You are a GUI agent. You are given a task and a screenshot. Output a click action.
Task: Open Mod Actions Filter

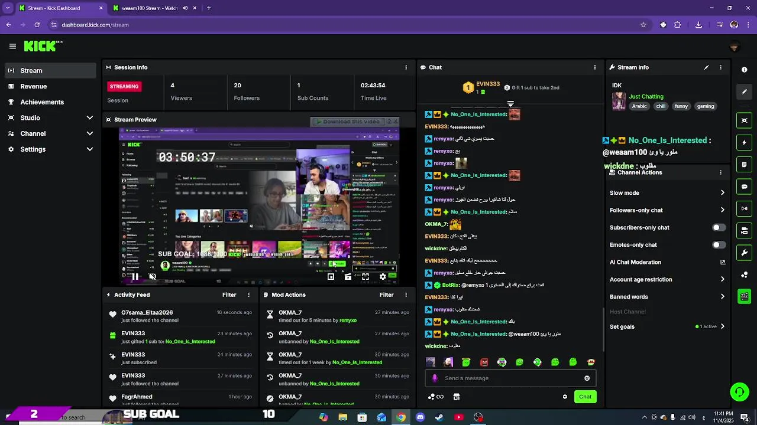pos(386,295)
